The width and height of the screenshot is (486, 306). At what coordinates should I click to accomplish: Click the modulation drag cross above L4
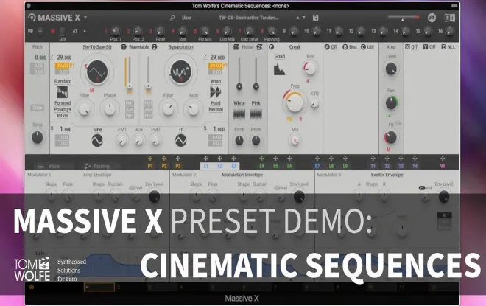point(261,159)
